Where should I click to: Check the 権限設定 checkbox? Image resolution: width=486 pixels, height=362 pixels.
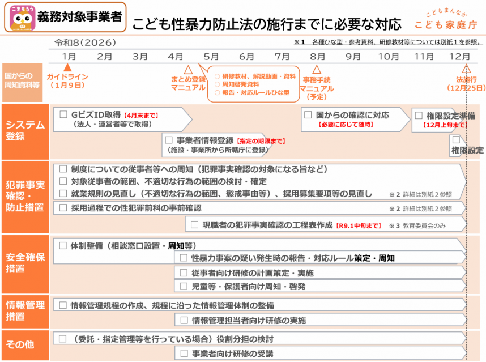click(456, 139)
